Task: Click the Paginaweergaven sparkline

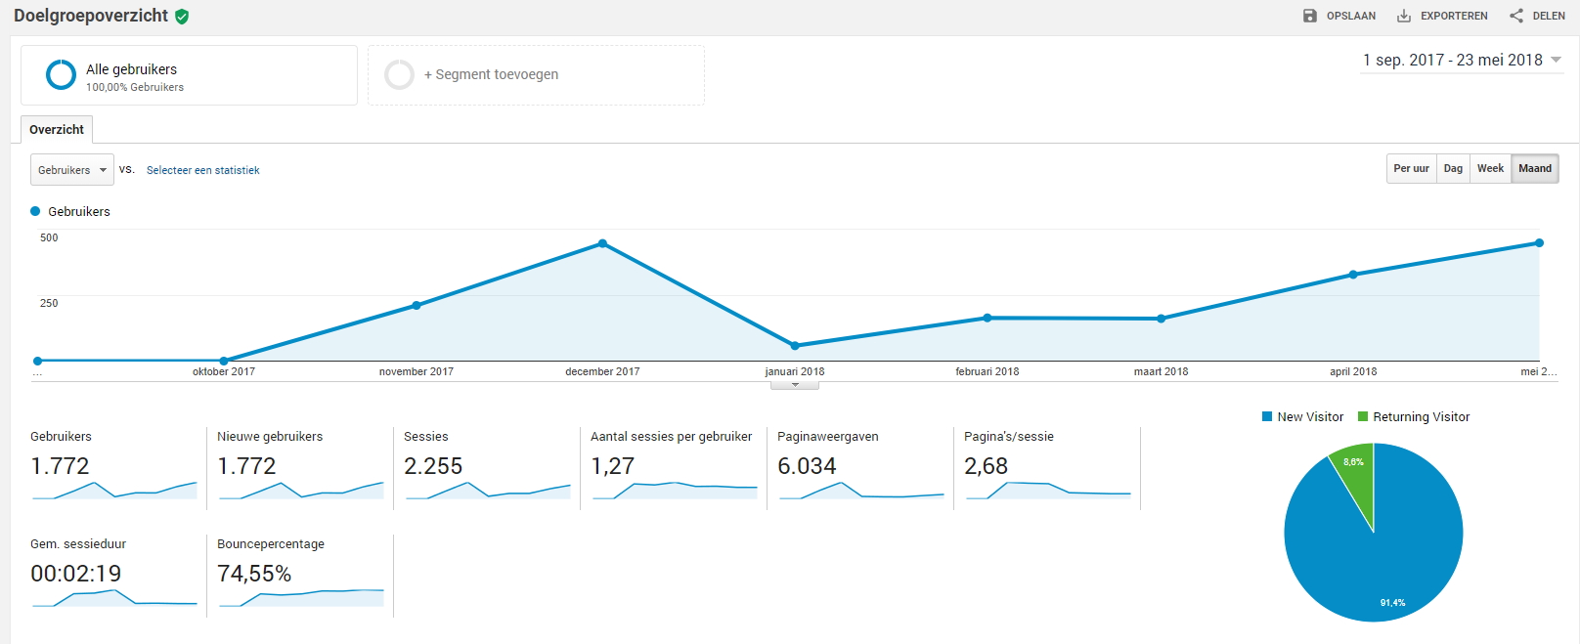Action: [861, 491]
